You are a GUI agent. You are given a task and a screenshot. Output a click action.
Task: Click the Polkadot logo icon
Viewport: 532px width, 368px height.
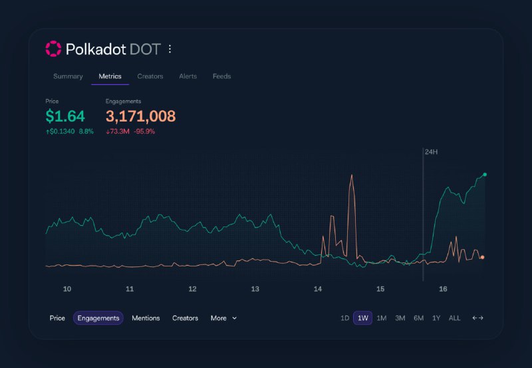pyautogui.click(x=53, y=49)
